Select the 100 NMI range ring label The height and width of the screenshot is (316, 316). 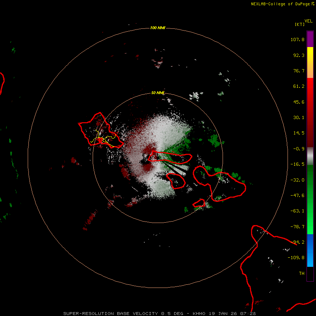point(158,28)
